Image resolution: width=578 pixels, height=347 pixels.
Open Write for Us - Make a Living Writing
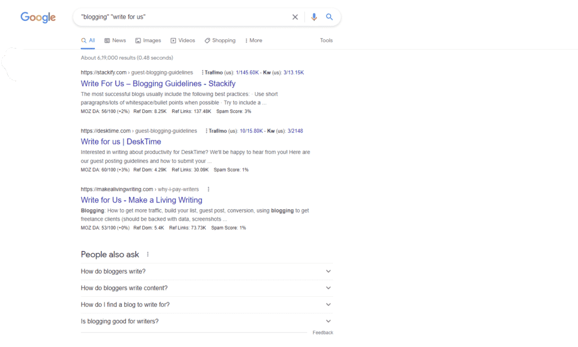point(142,200)
